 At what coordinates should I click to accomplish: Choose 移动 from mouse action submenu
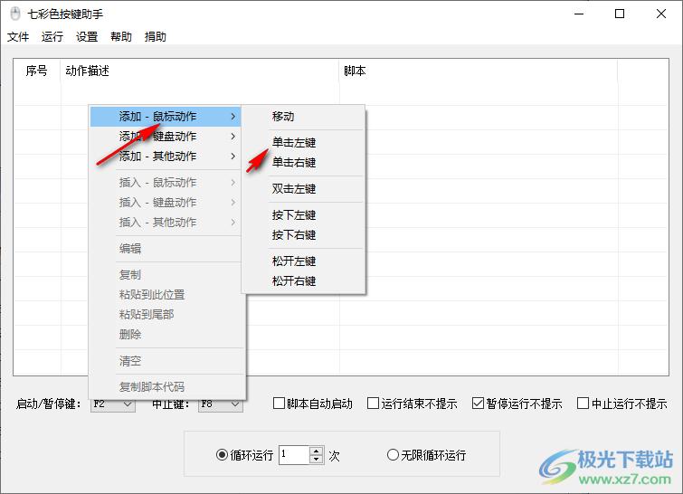(283, 117)
